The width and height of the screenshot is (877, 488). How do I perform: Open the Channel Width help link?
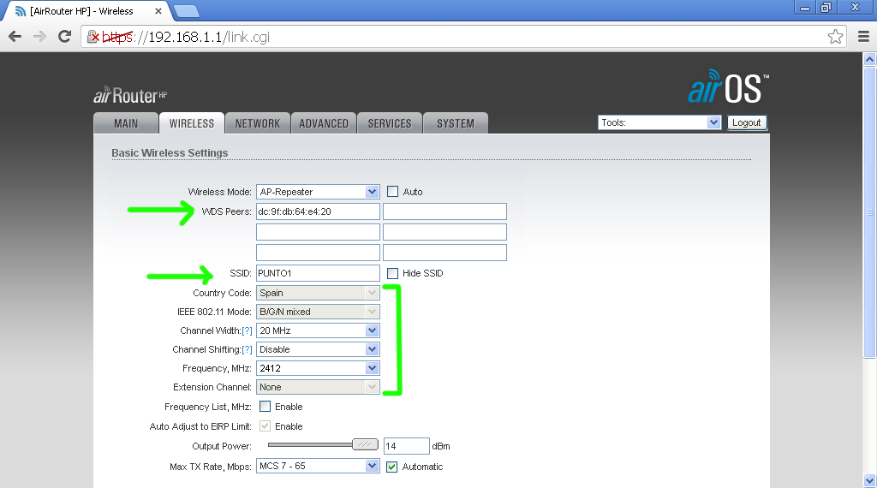tap(247, 331)
